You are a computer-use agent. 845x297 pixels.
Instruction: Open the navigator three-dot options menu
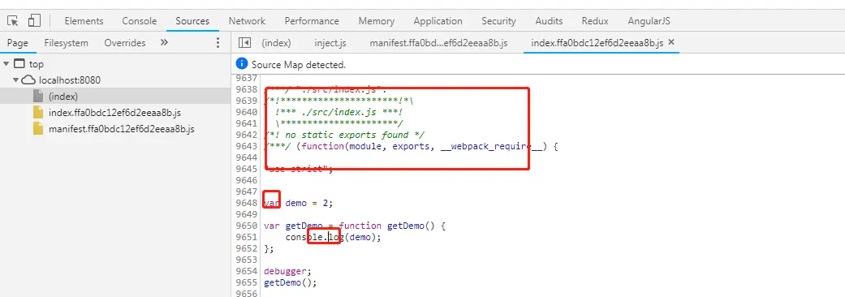click(x=218, y=42)
